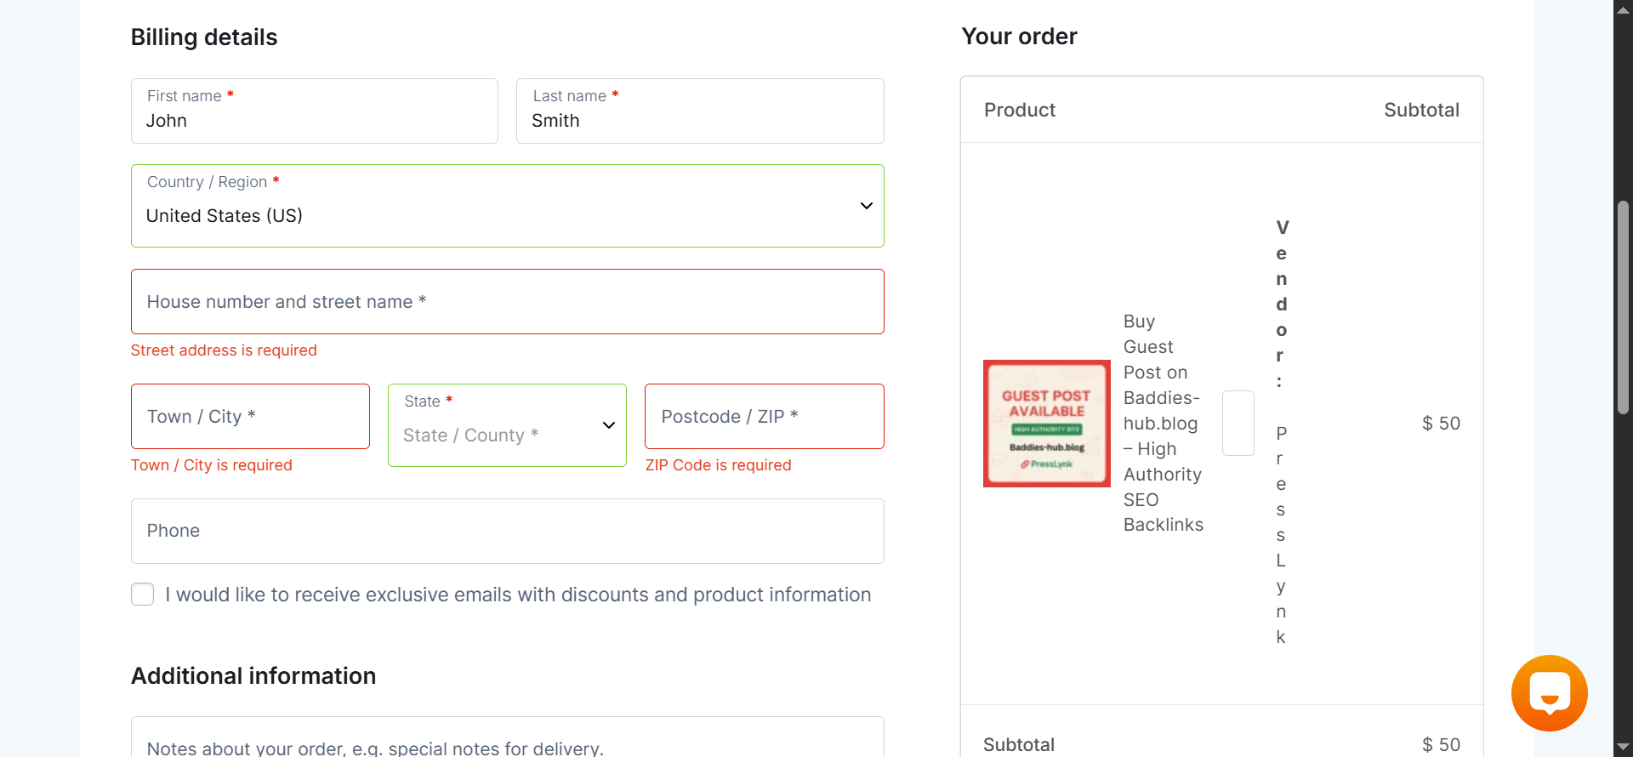This screenshot has width=1633, height=757.
Task: Click the page scrollbar thumb
Action: coord(1623,308)
